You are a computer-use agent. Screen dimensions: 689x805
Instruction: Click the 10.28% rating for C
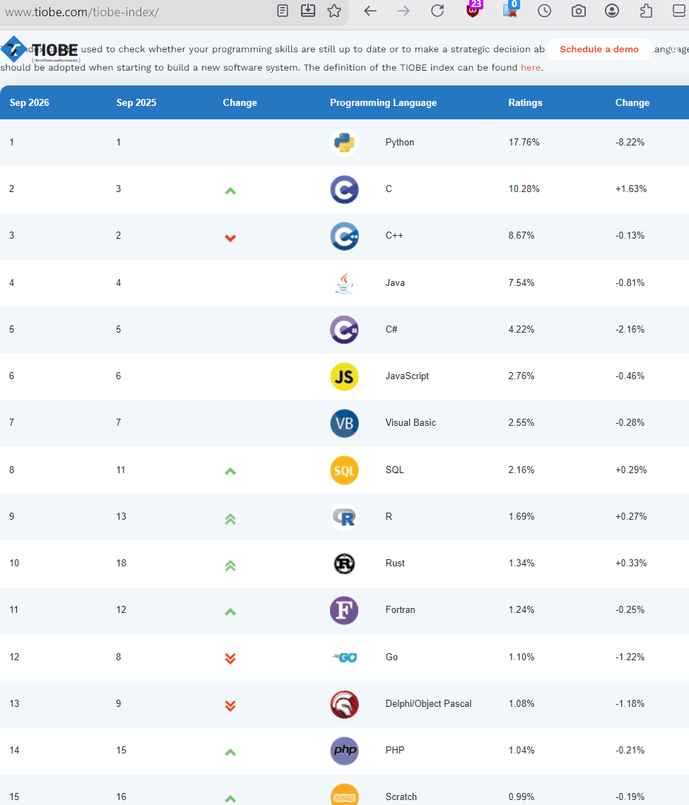pos(524,189)
